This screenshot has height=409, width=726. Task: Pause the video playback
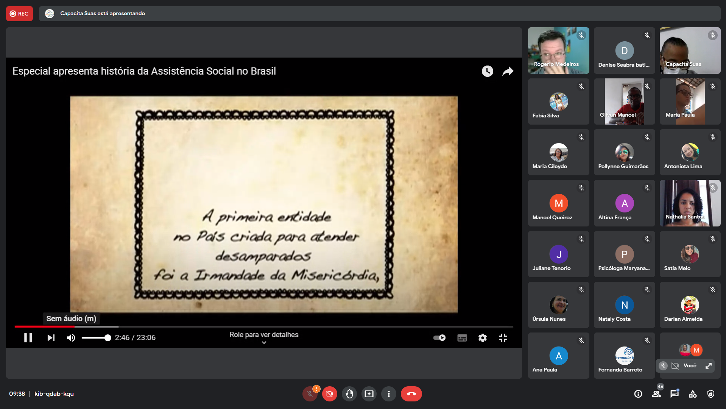[x=28, y=338]
